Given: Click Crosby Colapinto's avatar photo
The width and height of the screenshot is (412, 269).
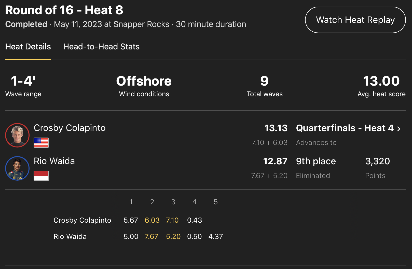Looking at the screenshot, I should point(17,135).
